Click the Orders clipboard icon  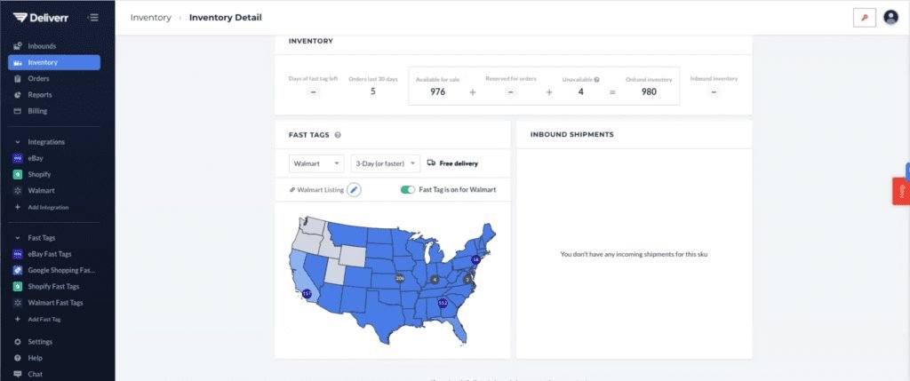point(18,78)
